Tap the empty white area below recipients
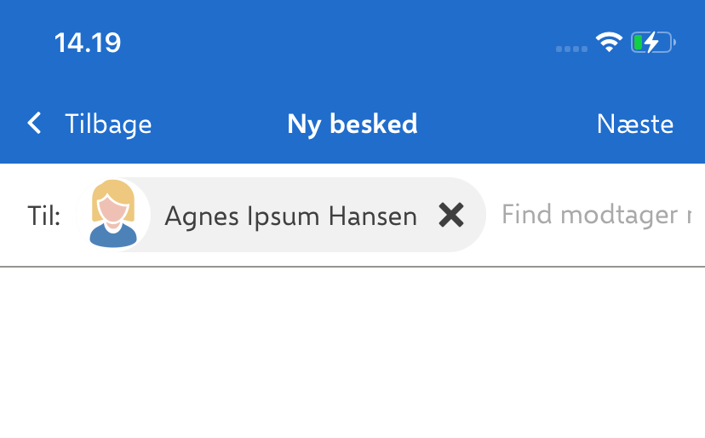705x438 pixels. coord(352,358)
